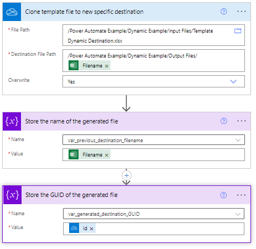Viewport: 256px width, 249px height.
Task: Click title Store the name of the generated file
Action: point(71,121)
